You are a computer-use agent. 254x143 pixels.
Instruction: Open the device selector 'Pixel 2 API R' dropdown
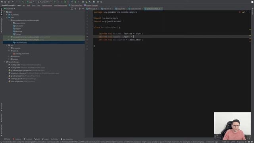[44, 2]
